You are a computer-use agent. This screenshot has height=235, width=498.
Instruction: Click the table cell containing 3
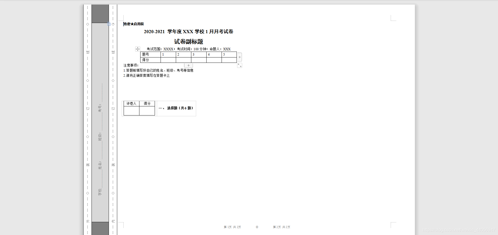(x=199, y=55)
